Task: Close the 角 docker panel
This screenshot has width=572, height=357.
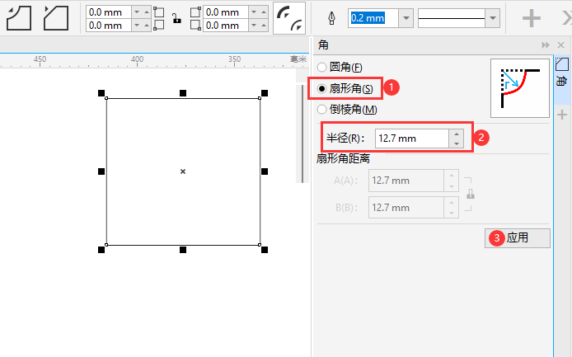Action: coord(561,45)
